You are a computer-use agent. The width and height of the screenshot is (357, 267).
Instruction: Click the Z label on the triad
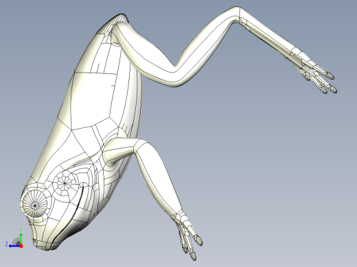tap(7, 244)
